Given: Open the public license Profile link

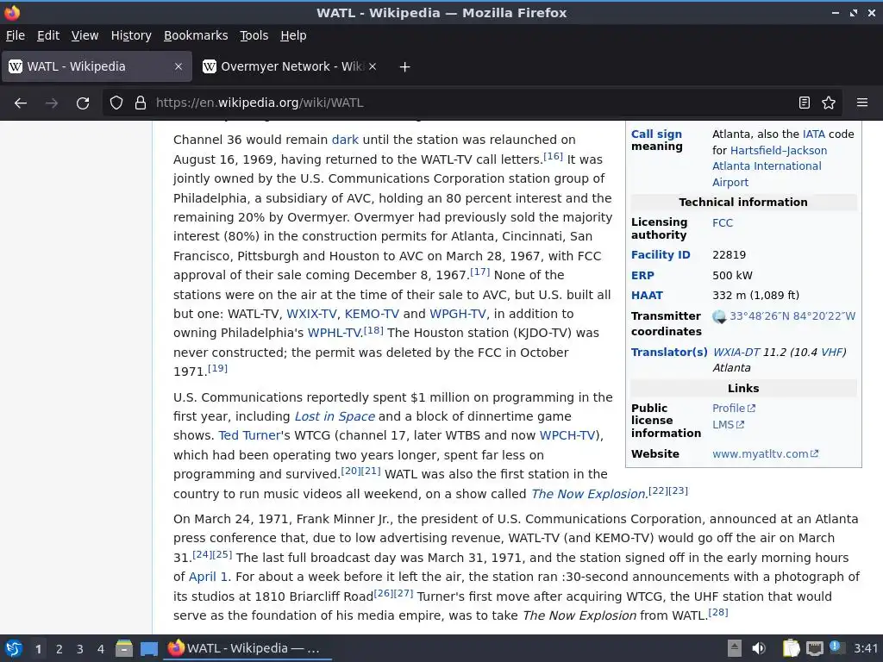Looking at the screenshot, I should point(734,408).
